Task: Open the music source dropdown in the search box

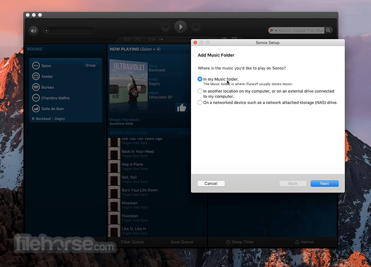Action: [x=274, y=30]
